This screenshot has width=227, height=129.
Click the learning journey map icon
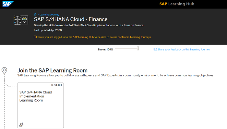(21, 20)
